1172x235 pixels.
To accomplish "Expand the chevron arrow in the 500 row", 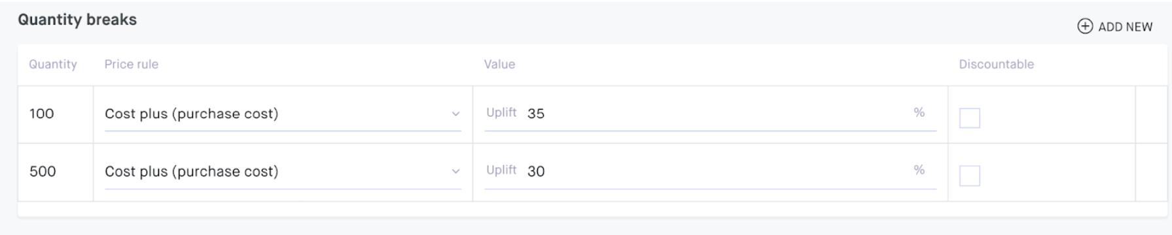I will click(455, 172).
